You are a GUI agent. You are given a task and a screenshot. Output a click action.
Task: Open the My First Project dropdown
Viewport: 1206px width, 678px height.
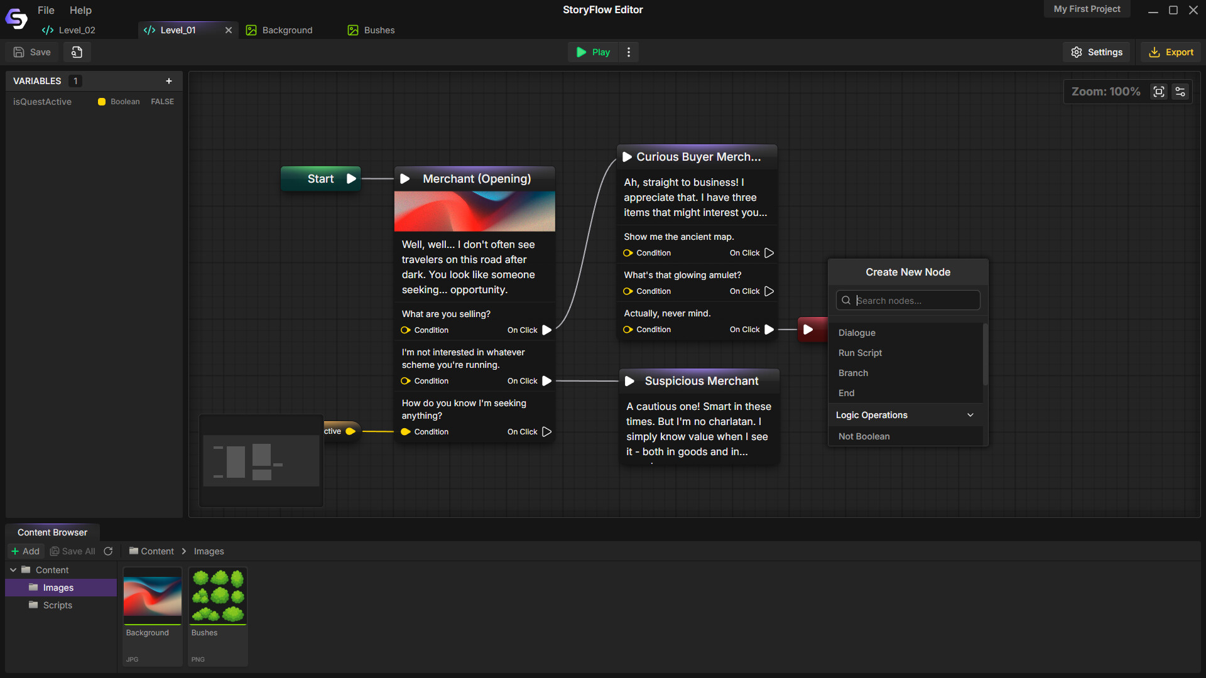point(1087,9)
